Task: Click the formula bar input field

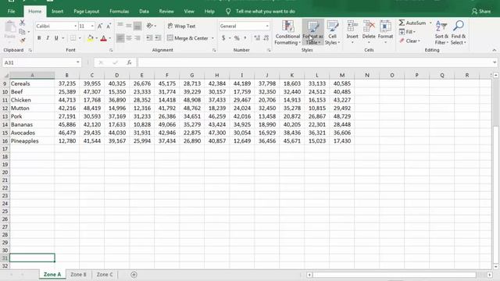Action: 314,62
